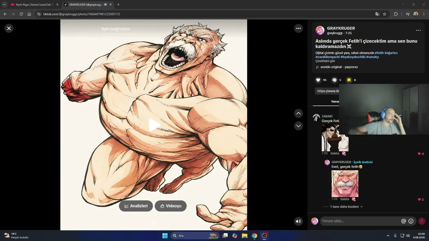Open the GRAYKRUGER username link
The width and height of the screenshot is (429, 241).
341,28
